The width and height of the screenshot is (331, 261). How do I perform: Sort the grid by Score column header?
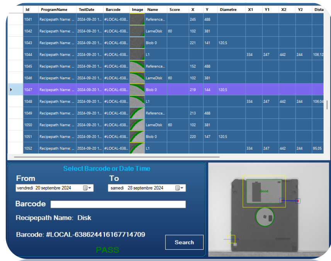(x=175, y=10)
